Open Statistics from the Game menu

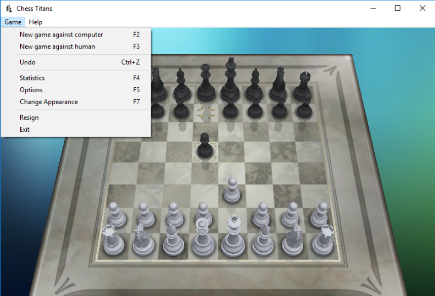pos(76,78)
